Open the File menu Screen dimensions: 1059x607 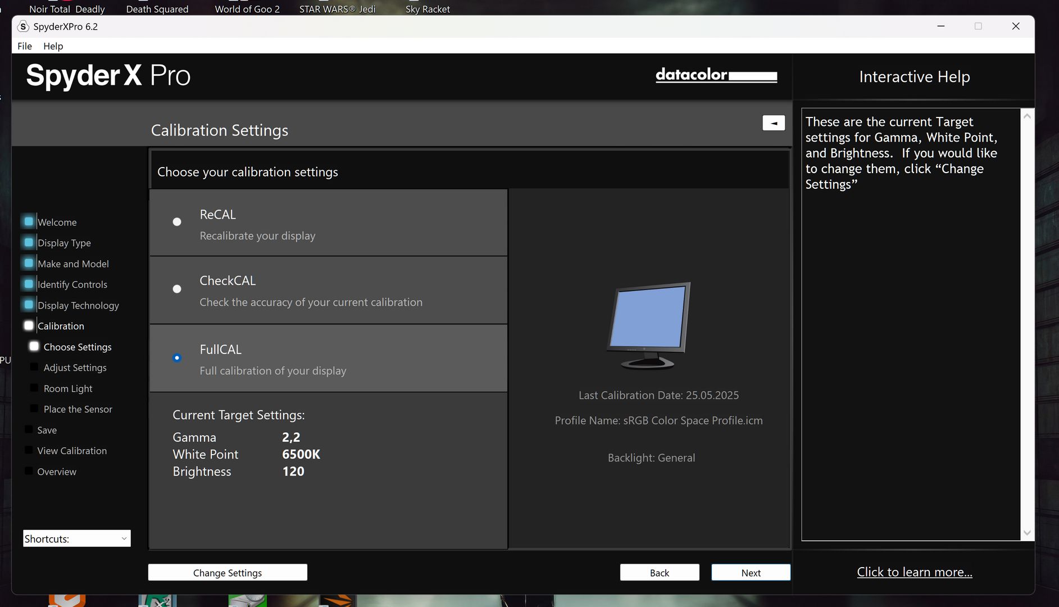point(25,46)
